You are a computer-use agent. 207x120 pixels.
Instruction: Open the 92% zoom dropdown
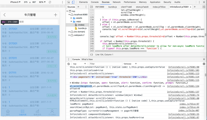[x=42, y=2]
